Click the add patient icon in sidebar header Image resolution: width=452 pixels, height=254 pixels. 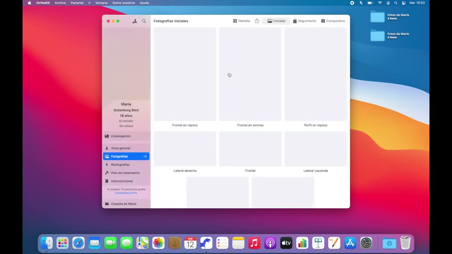135,21
